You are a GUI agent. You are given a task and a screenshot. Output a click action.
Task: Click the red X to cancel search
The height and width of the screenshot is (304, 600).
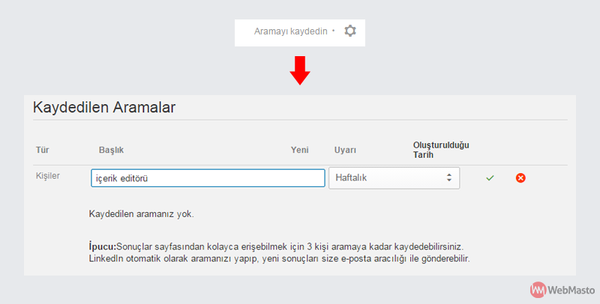[520, 178]
